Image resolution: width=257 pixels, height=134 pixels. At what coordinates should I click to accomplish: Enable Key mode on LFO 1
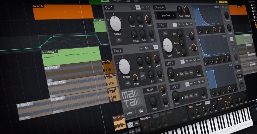pyautogui.click(x=186, y=73)
